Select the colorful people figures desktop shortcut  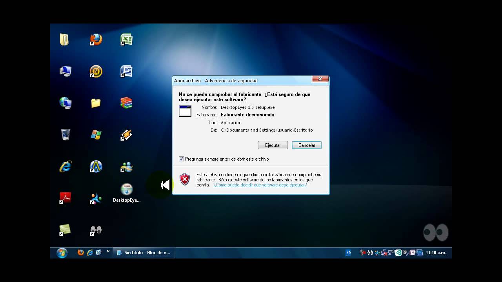[x=96, y=198]
